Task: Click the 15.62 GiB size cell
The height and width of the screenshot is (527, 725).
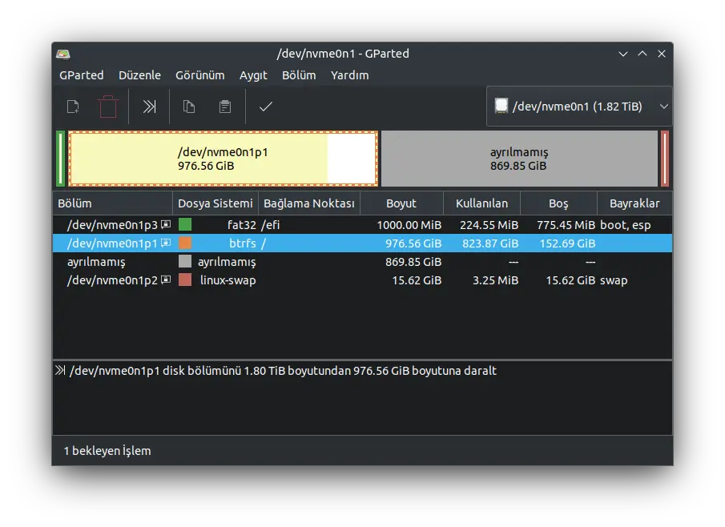Action: [x=417, y=280]
